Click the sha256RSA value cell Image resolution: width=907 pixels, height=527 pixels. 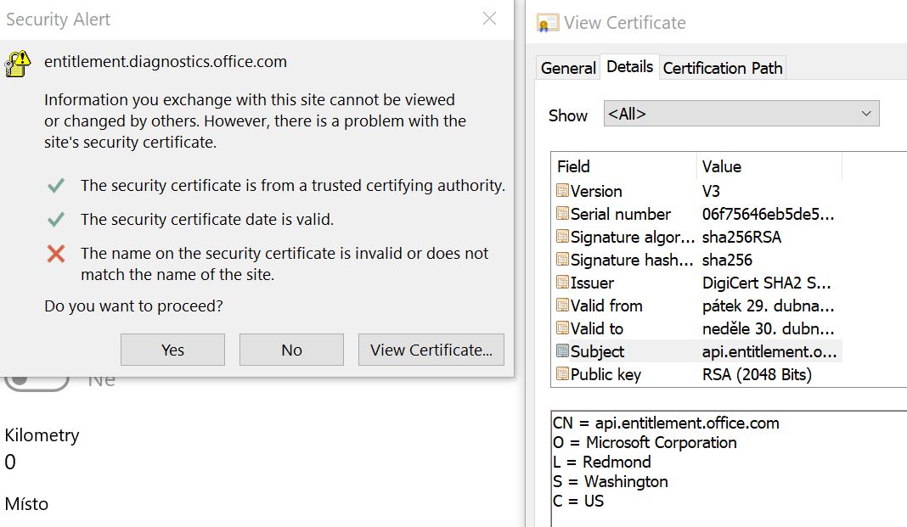(x=741, y=237)
